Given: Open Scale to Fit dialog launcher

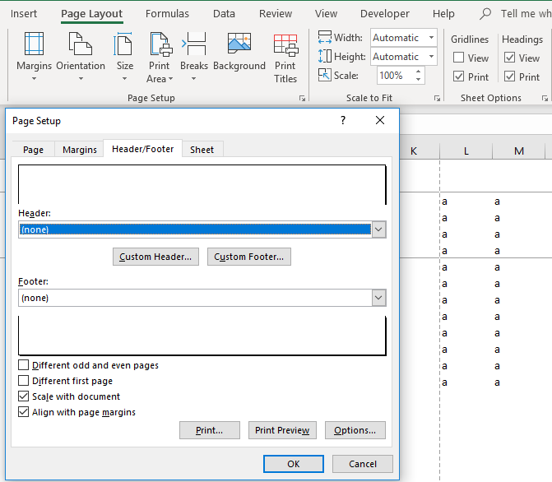Looking at the screenshot, I should (x=437, y=98).
